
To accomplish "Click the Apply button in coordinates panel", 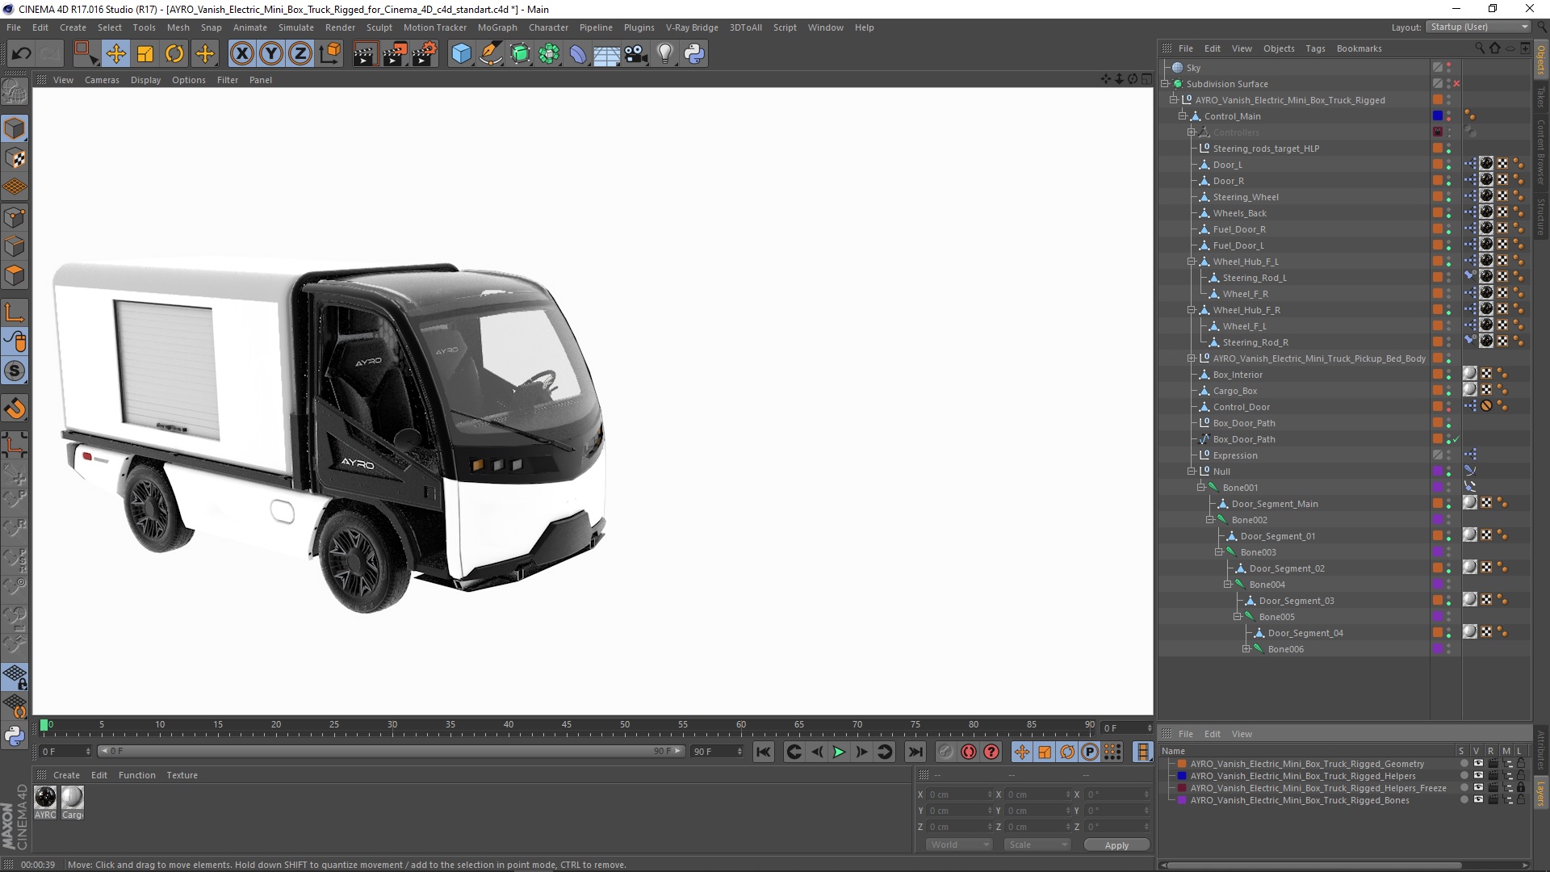I will 1116,845.
